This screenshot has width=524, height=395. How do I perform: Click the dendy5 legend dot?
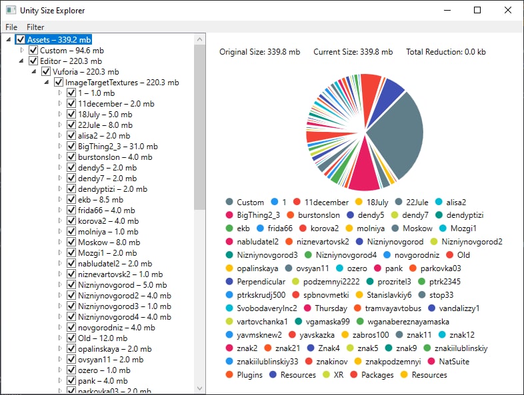click(350, 214)
